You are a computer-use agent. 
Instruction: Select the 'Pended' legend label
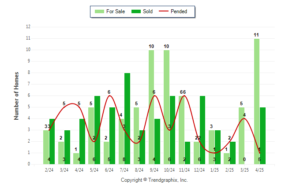coord(179,11)
